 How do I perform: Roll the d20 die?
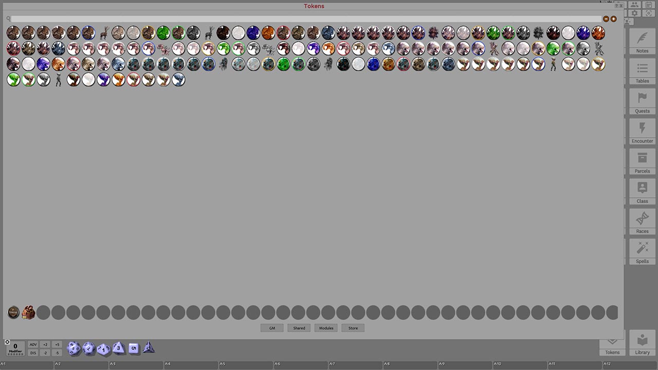pyautogui.click(x=73, y=348)
